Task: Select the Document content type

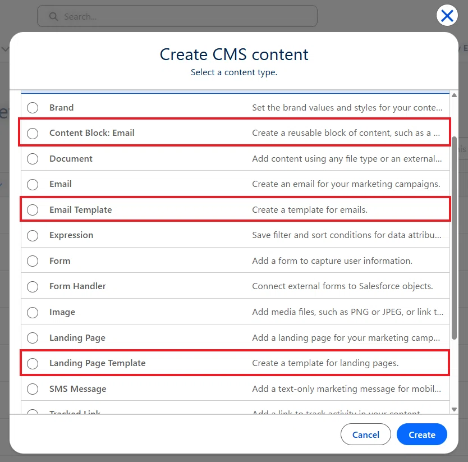Action: 33,158
